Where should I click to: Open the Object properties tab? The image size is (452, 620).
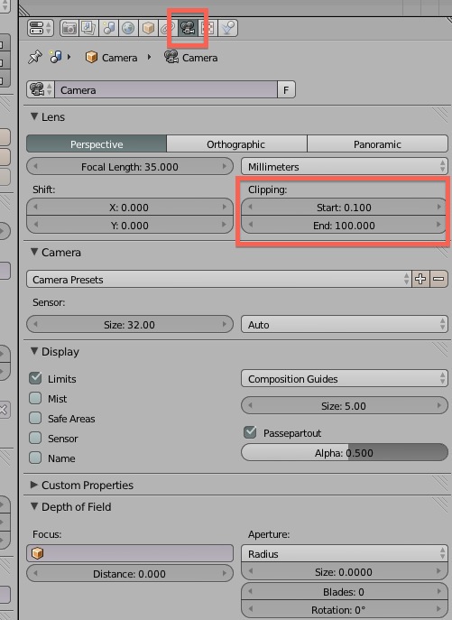click(148, 28)
